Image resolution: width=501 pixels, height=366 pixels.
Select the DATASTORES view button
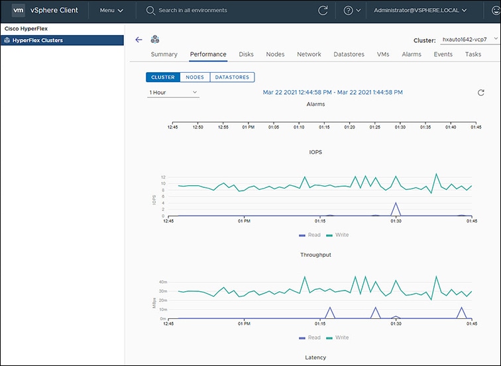(233, 77)
